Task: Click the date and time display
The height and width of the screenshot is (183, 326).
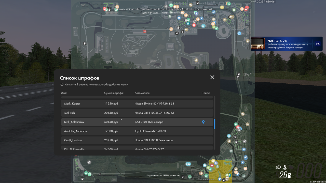Action: point(262,2)
